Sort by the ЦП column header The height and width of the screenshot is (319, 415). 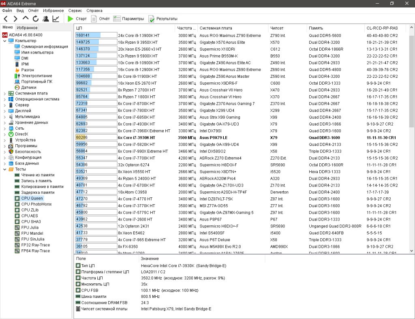pos(124,28)
